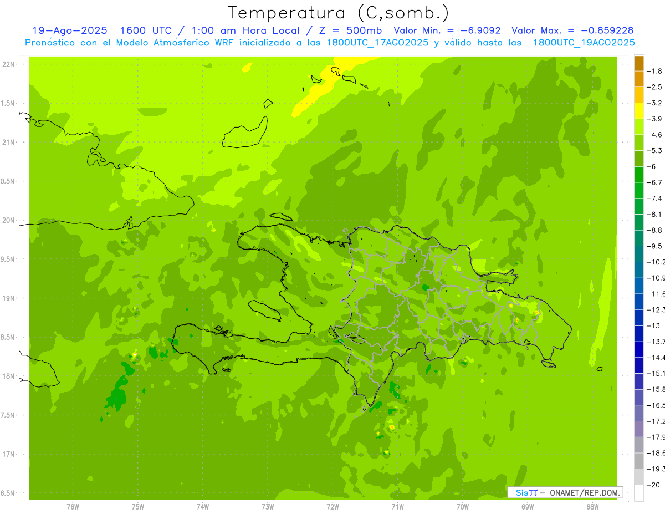The height and width of the screenshot is (514, 665).
Task: Click the legend value '-3.2'
Action: 656,103
